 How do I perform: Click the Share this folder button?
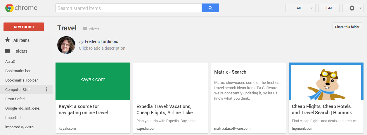pyautogui.click(x=347, y=27)
